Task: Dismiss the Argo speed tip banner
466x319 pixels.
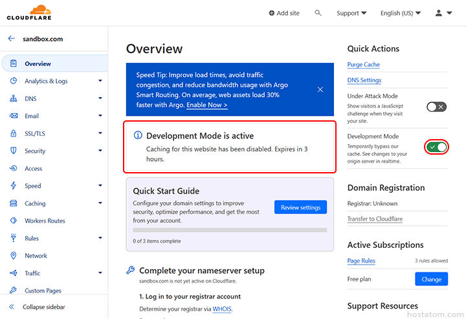Action: [x=320, y=90]
